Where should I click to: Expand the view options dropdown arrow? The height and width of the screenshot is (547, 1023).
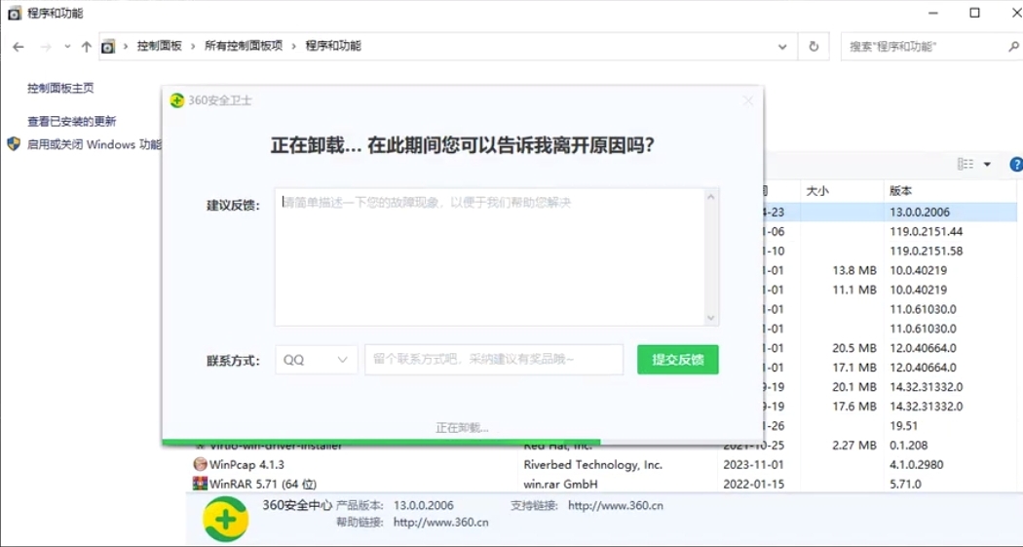[987, 164]
